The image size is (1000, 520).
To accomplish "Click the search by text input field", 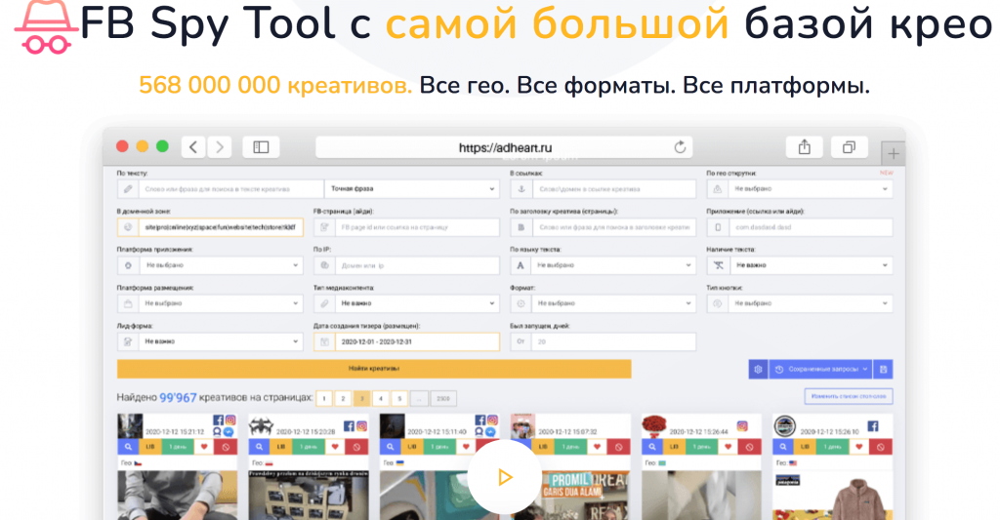I will (x=220, y=188).
